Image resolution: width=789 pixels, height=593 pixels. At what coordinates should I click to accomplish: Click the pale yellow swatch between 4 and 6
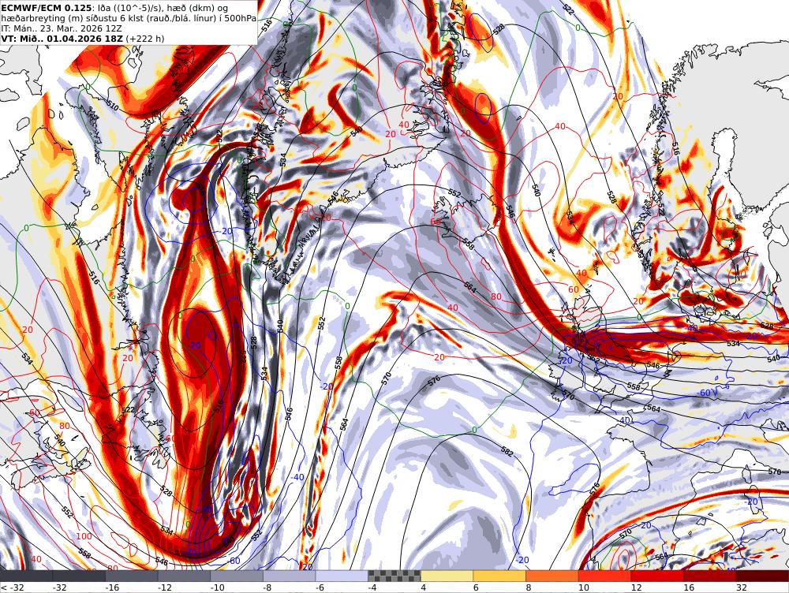coord(447,576)
